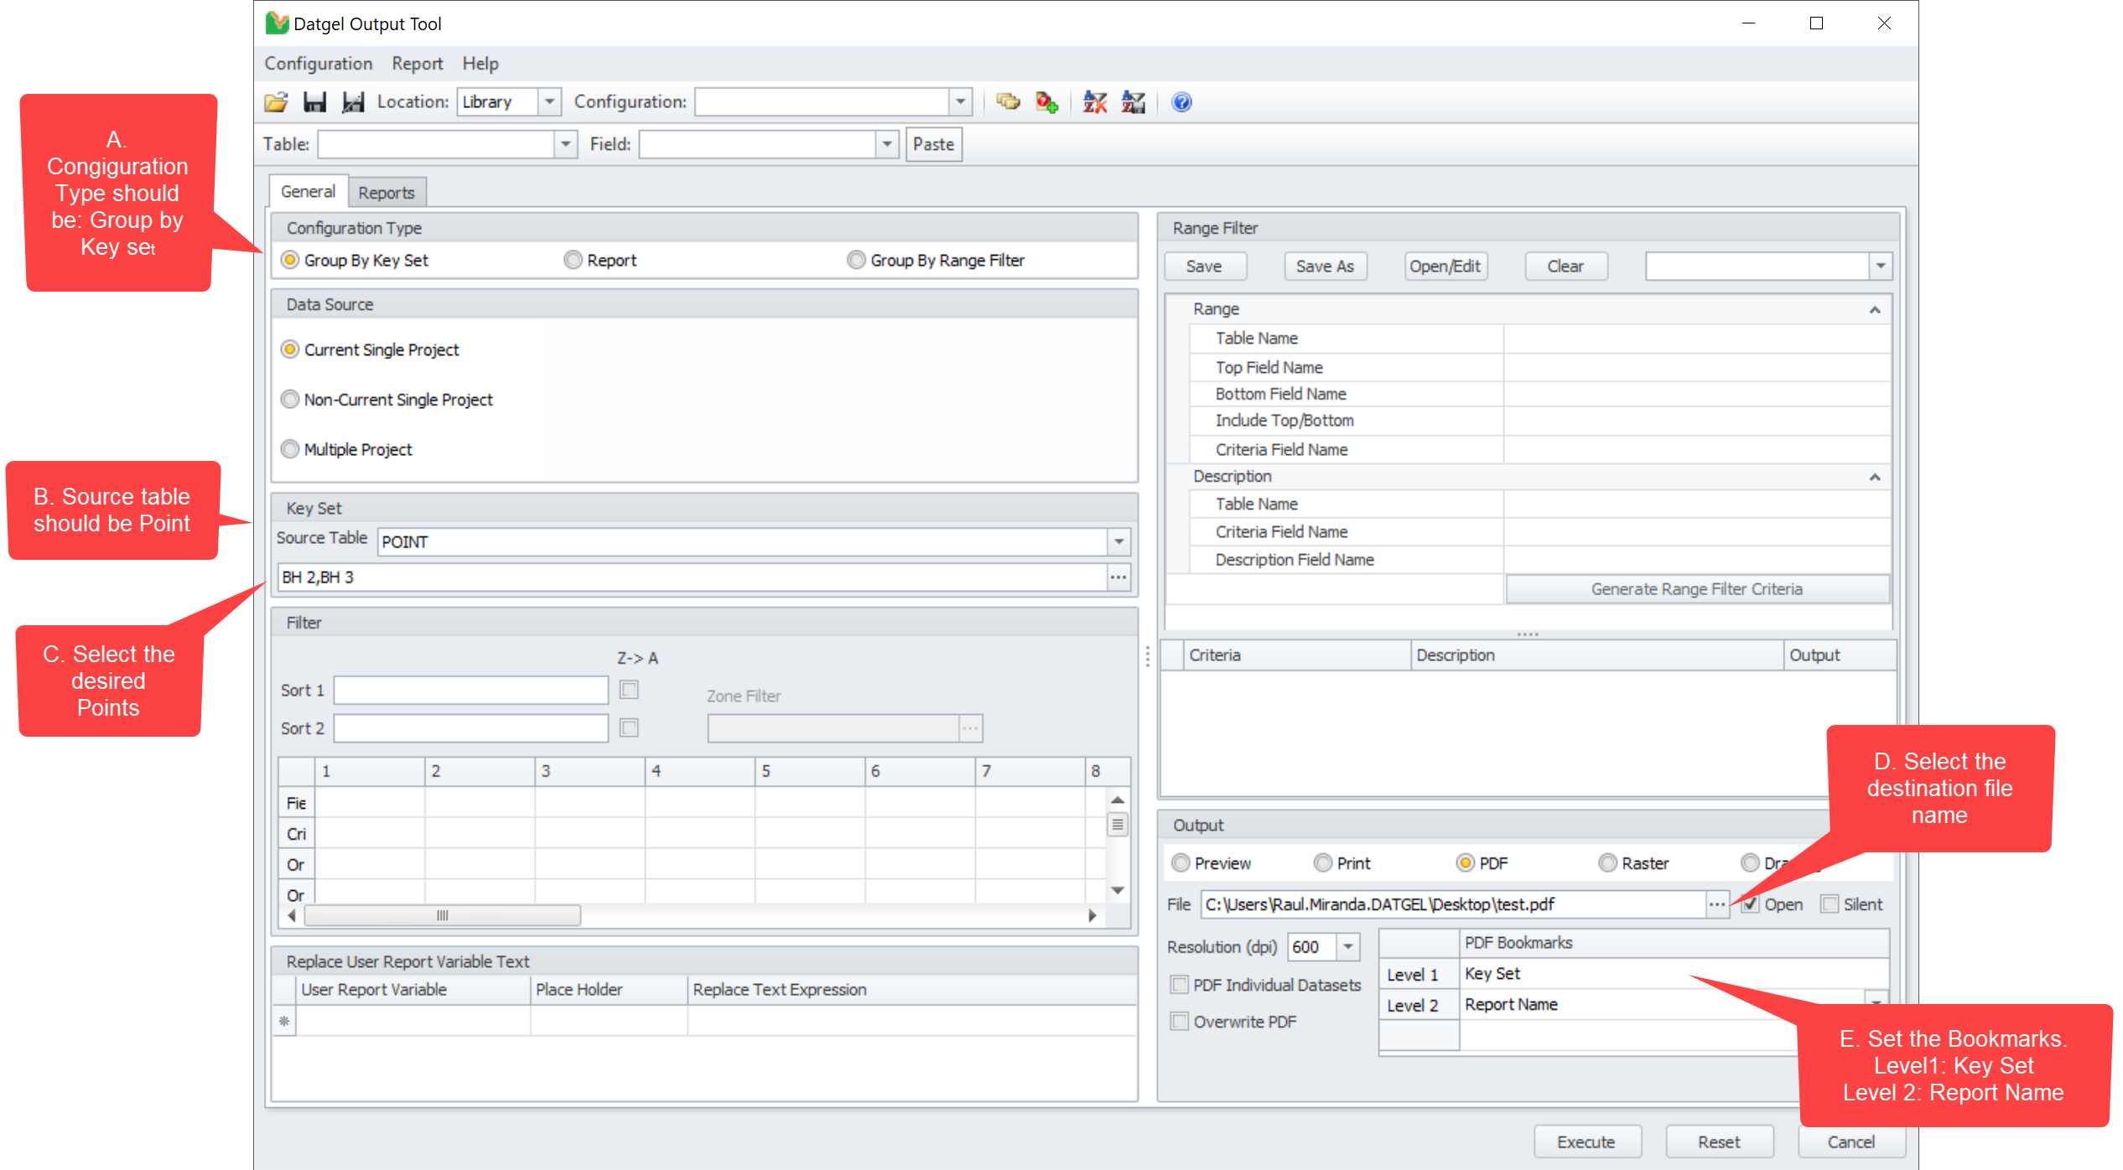Click the save-as disk icon
Image resolution: width=2123 pixels, height=1170 pixels.
coord(353,102)
